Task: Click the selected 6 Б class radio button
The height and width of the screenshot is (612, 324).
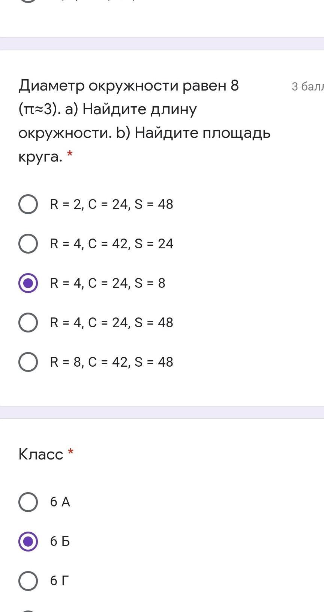Action: [28, 541]
